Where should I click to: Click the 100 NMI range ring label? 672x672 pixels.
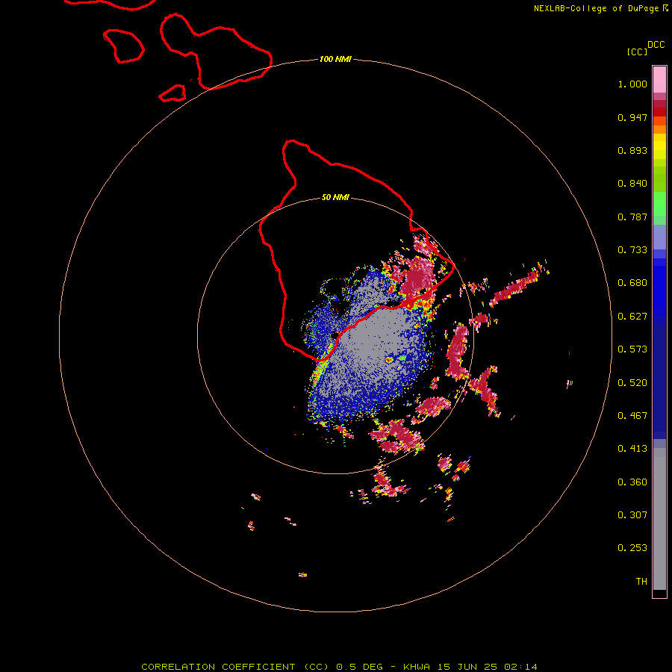pyautogui.click(x=335, y=59)
